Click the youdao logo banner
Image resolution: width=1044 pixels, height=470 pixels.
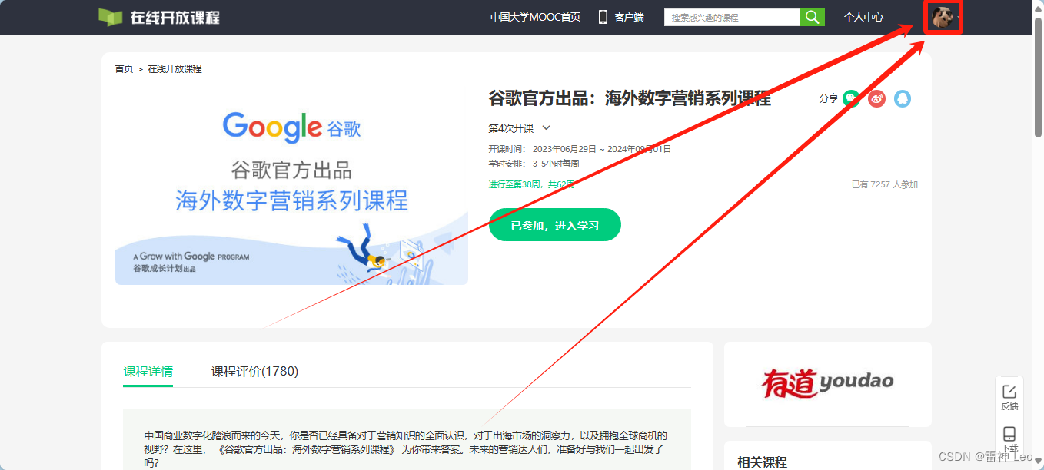(828, 382)
